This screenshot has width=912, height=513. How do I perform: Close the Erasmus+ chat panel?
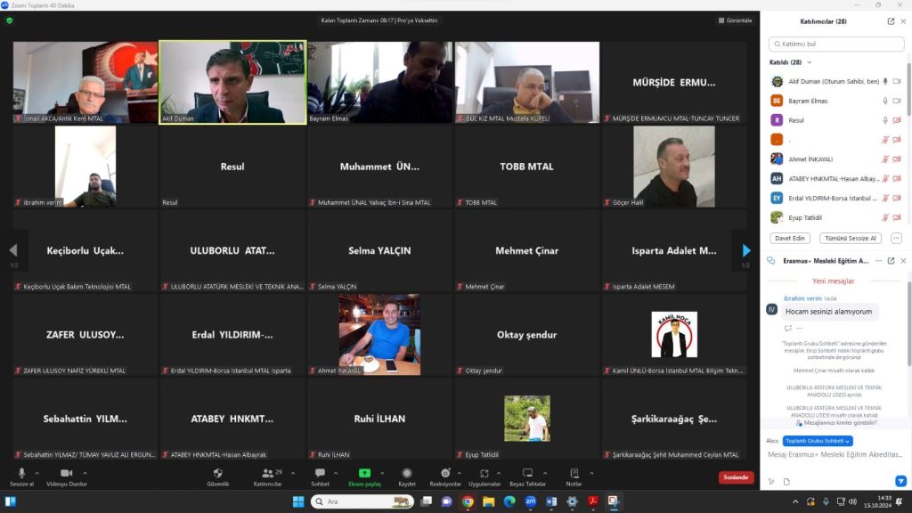(903, 261)
